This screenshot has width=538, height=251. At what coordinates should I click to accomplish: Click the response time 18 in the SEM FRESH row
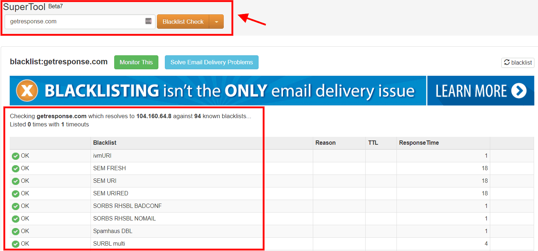[x=484, y=168]
